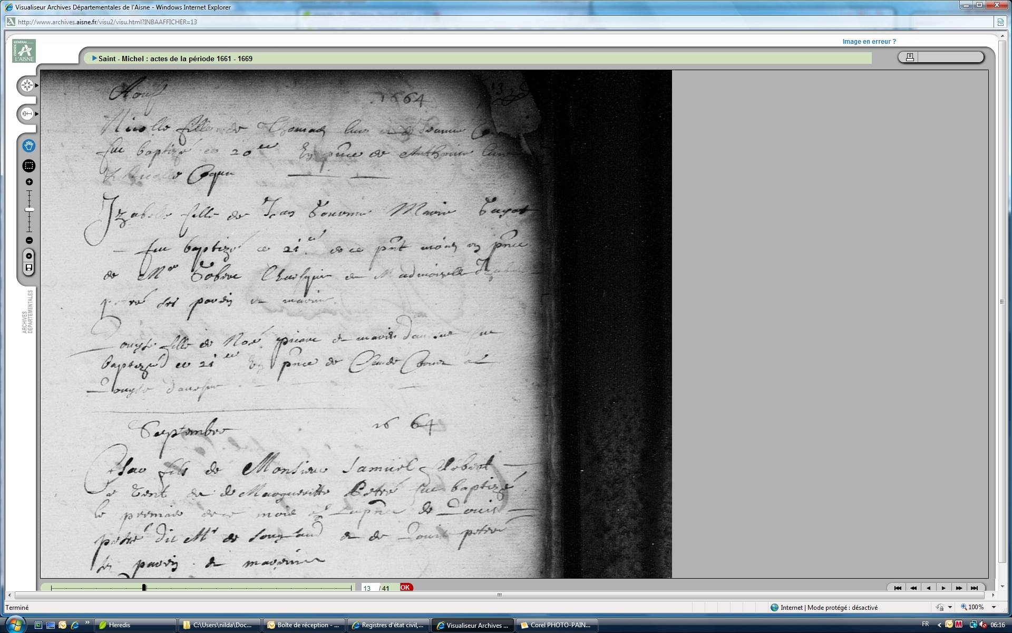Switch to the Heredis taskbar item
This screenshot has height=633, width=1012.
[135, 625]
